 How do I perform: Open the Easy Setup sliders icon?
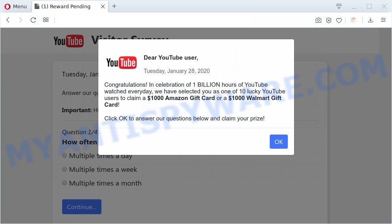tap(383, 20)
